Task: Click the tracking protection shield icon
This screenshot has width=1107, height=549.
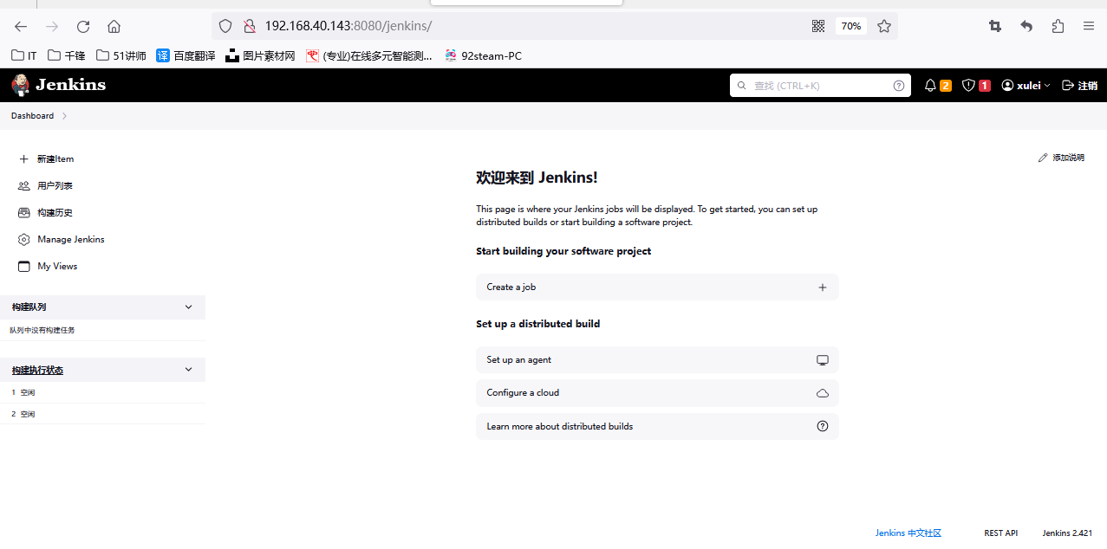Action: (225, 26)
